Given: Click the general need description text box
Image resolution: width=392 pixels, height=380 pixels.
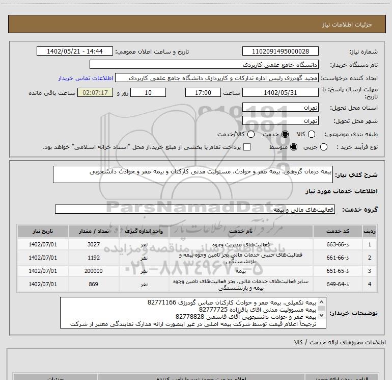Looking at the screenshot, I should (193, 174).
